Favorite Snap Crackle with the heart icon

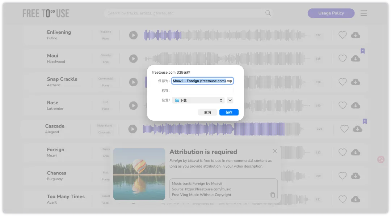tap(342, 82)
